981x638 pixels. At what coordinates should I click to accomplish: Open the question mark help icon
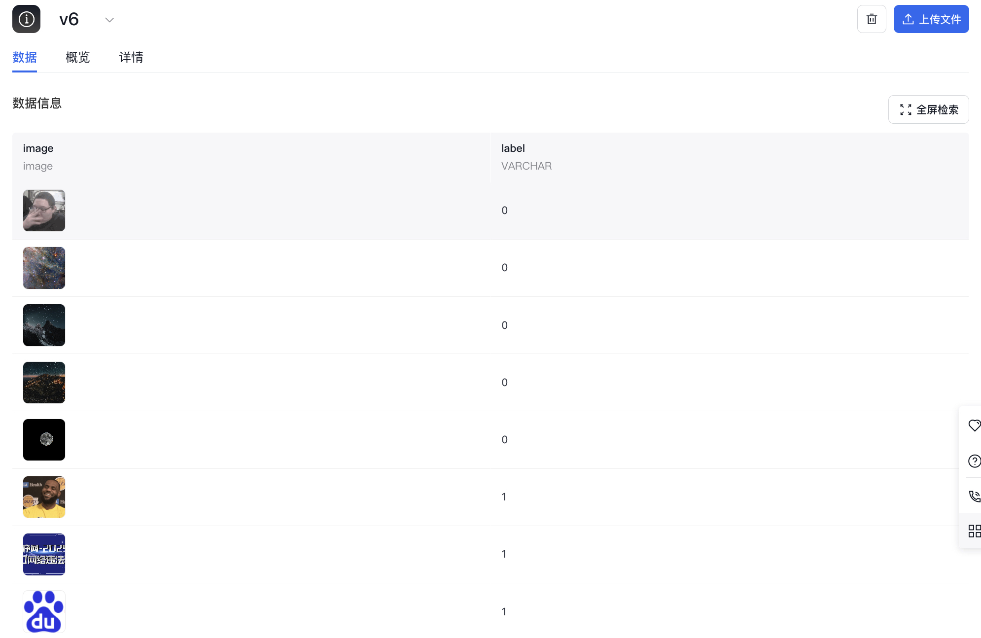[974, 461]
